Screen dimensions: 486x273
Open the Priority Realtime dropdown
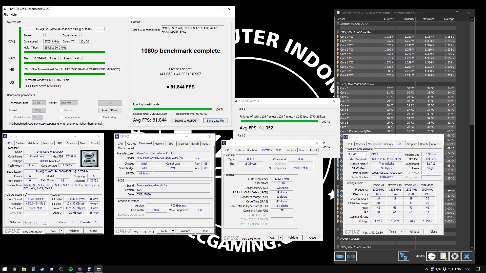click(x=69, y=103)
